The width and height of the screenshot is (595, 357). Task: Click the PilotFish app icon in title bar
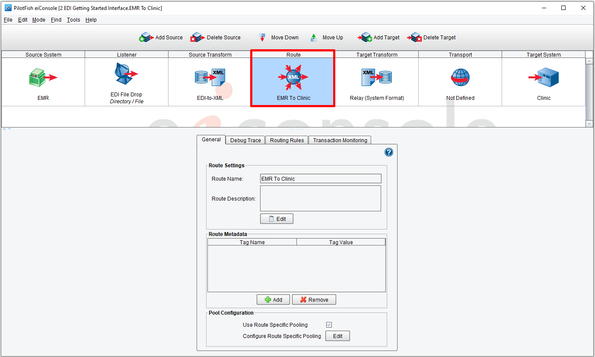pyautogui.click(x=8, y=8)
